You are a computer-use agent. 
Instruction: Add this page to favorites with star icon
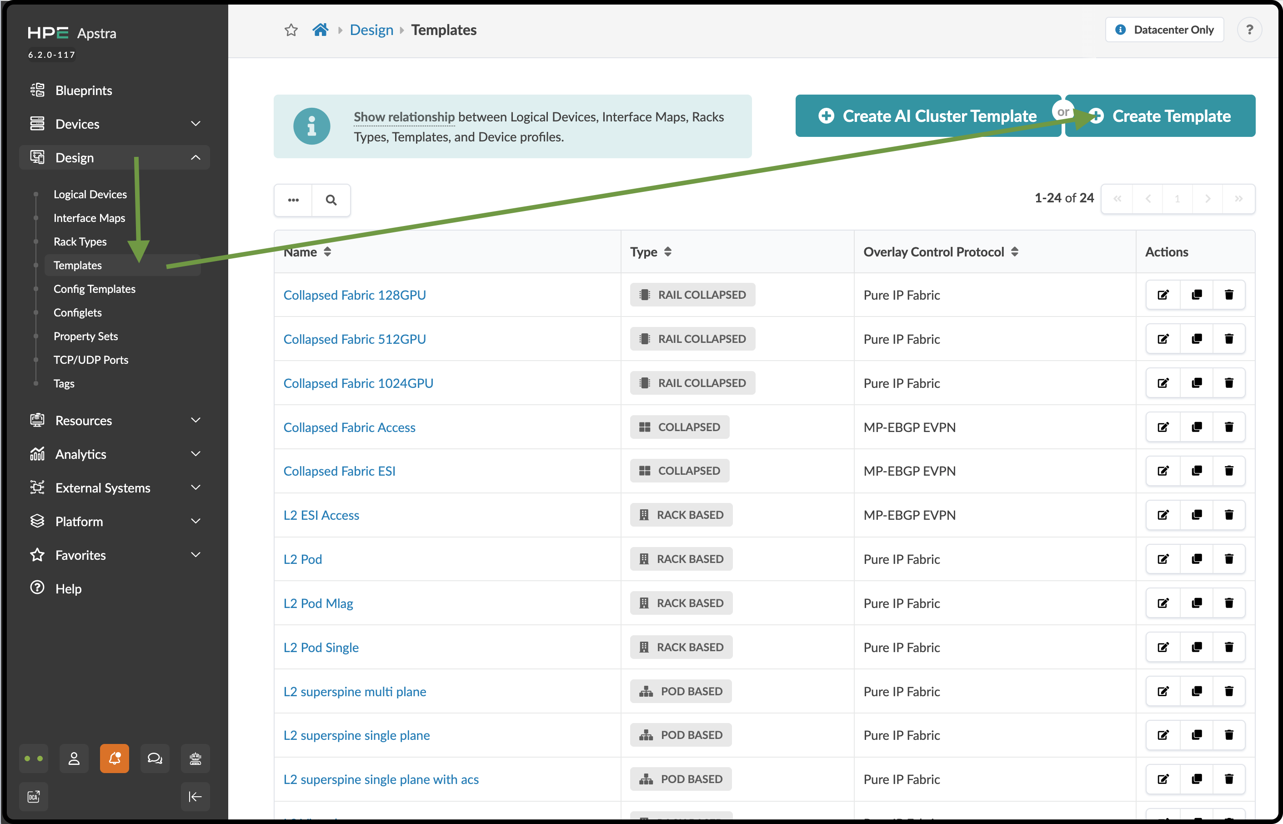coord(291,30)
